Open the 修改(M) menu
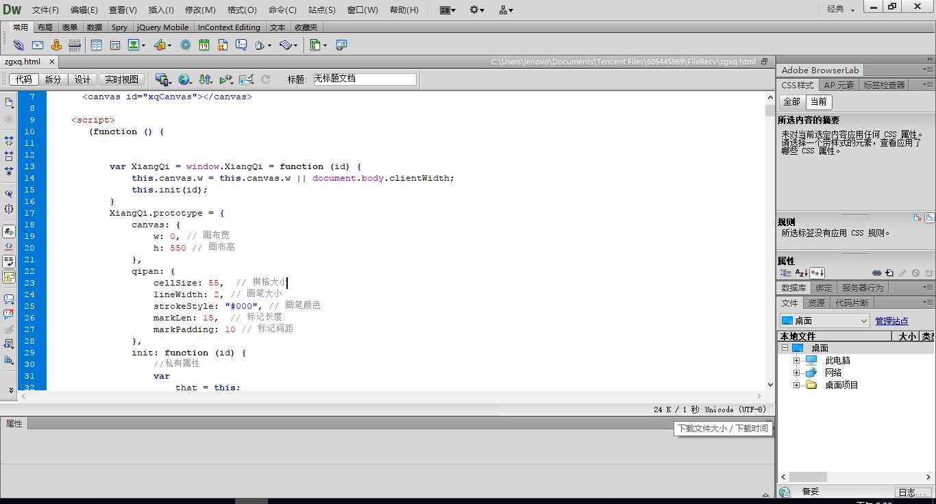 tap(200, 10)
